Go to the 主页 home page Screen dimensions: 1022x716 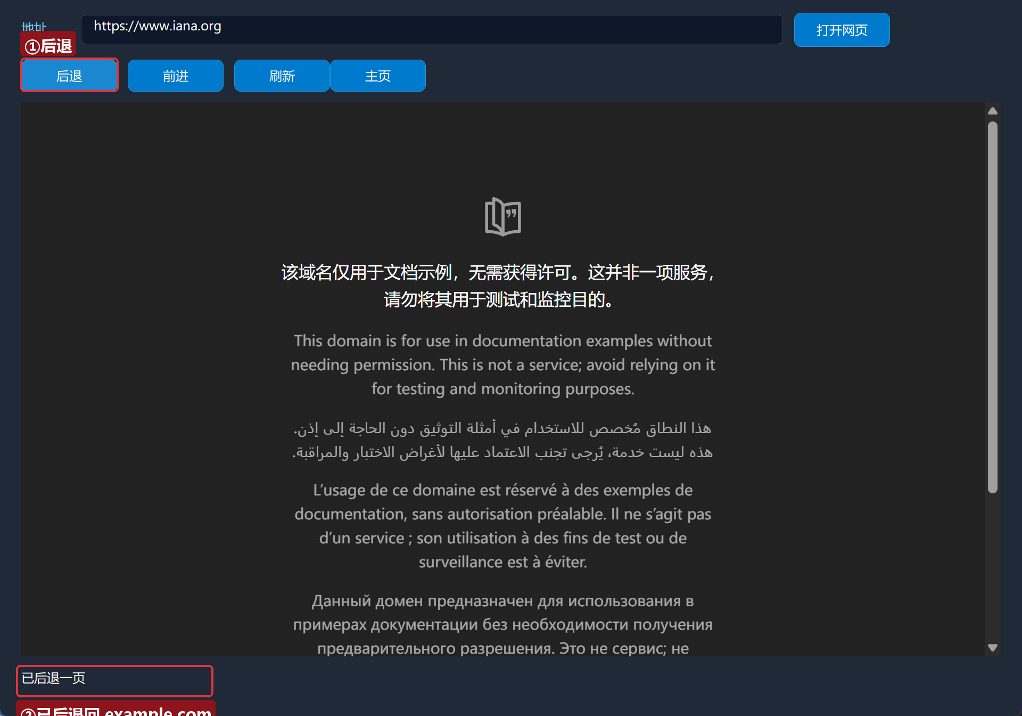coord(378,76)
